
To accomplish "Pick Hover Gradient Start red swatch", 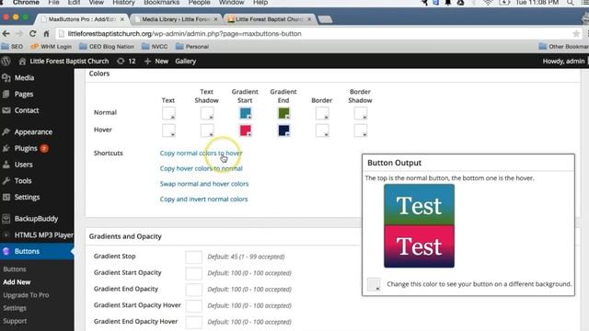I will pyautogui.click(x=246, y=131).
